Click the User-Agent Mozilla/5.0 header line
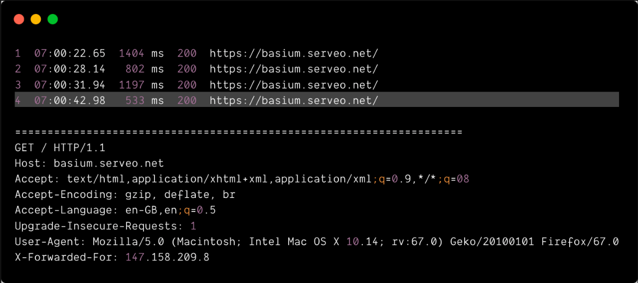The image size is (638, 283). click(317, 242)
